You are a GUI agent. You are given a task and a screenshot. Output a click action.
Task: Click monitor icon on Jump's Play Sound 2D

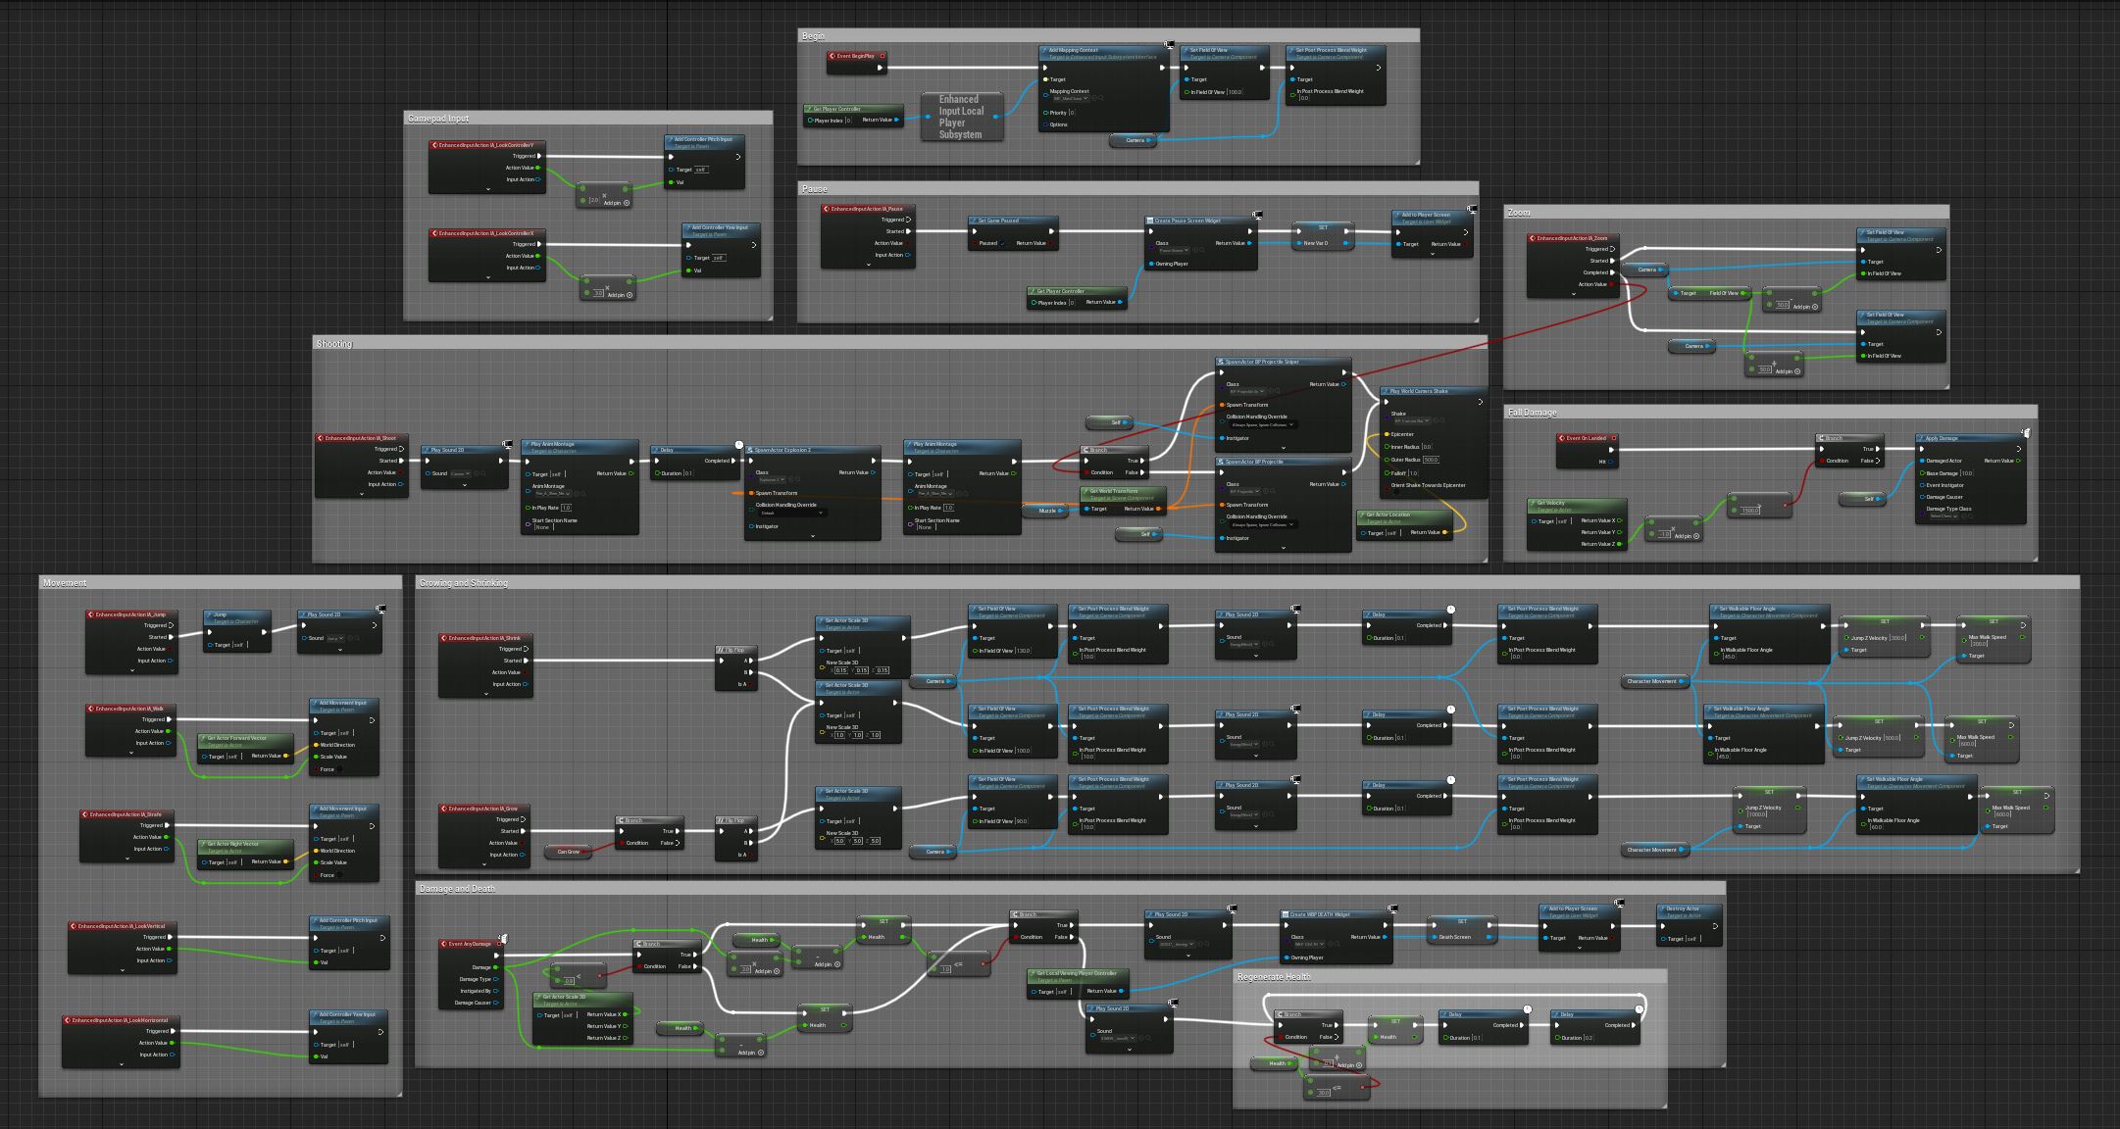(x=380, y=610)
